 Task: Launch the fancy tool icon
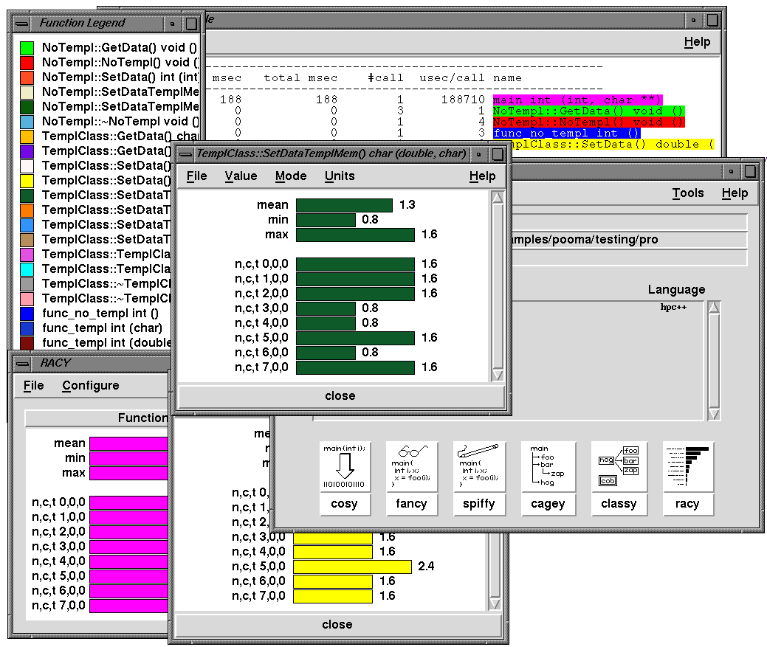(411, 467)
